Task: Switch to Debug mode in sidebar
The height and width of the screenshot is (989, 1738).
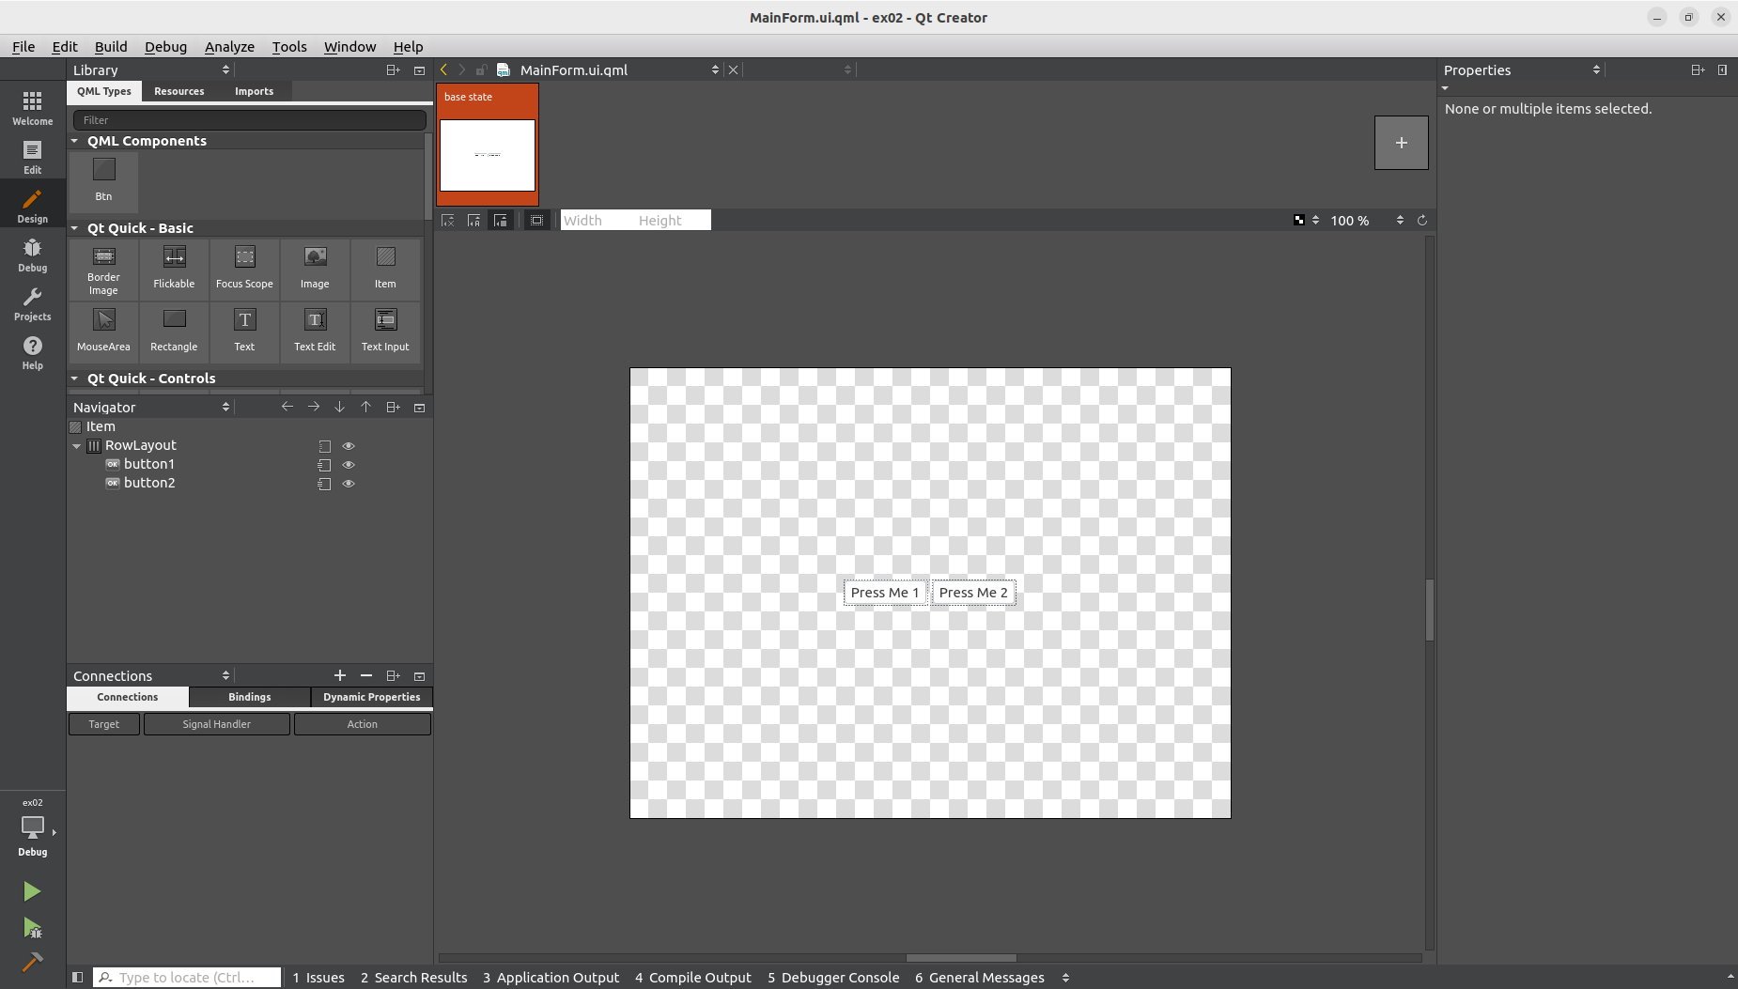Action: (x=32, y=255)
